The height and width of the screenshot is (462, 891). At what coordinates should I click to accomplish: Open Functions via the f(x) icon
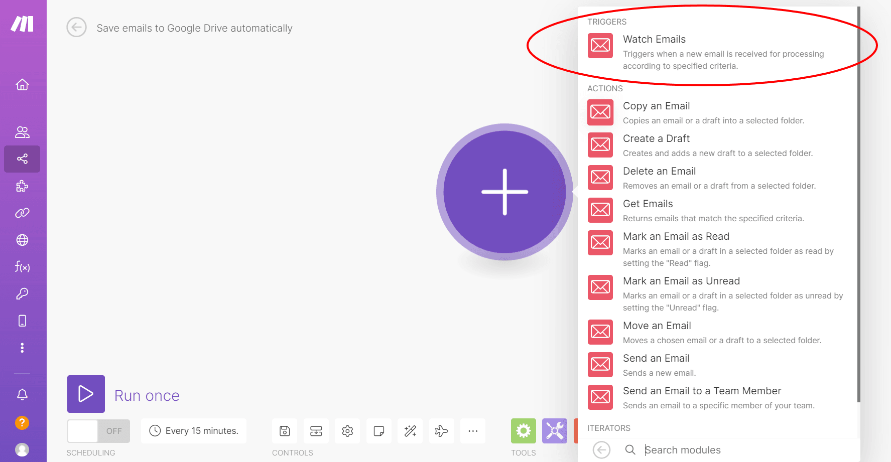click(x=22, y=267)
